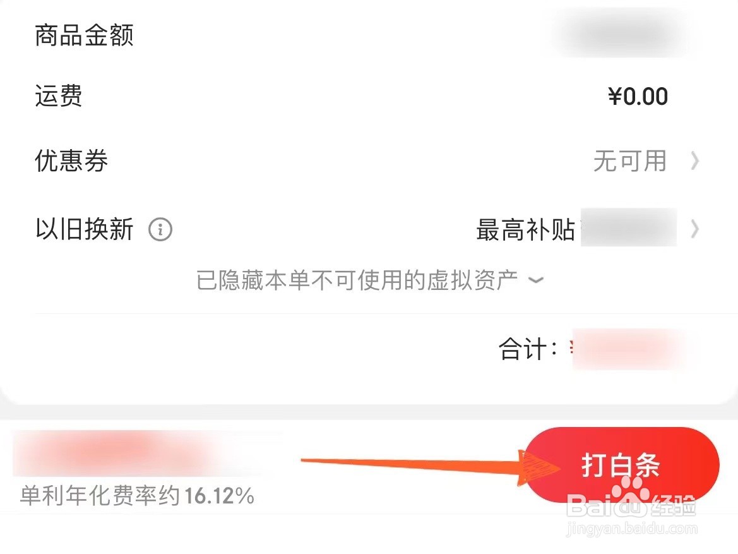This screenshot has width=738, height=554.
Task: Open the 优惠券 row label
Action: click(x=71, y=160)
